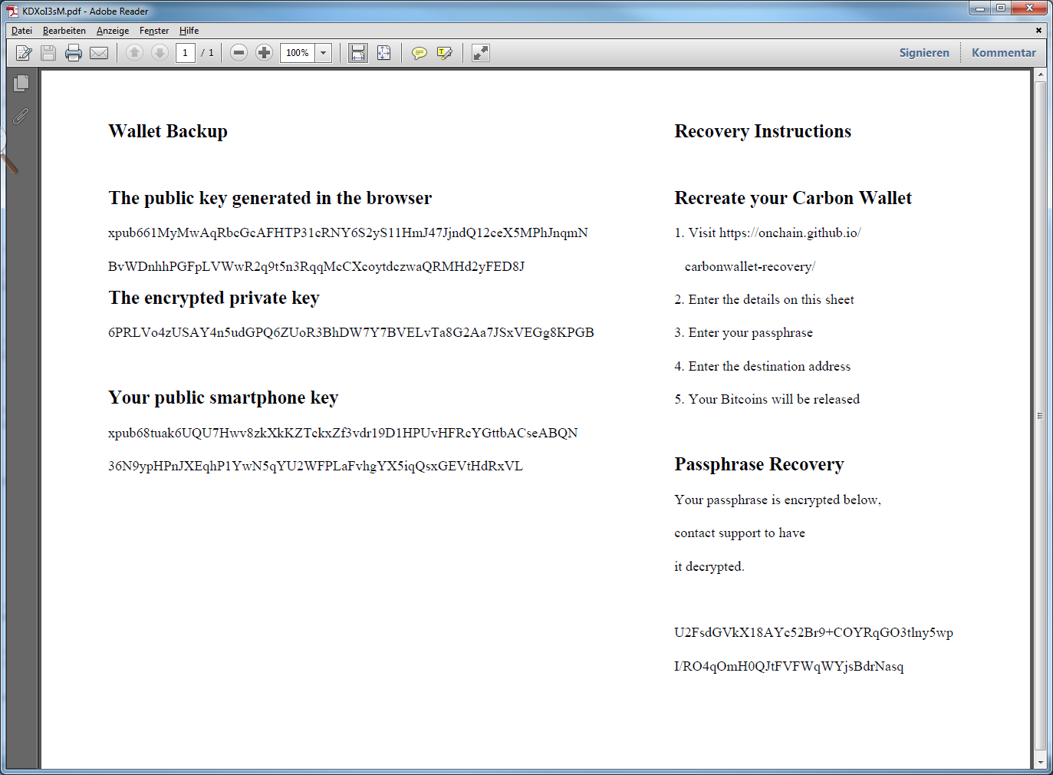1053x775 pixels.
Task: Print the document with the printer icon
Action: (x=74, y=53)
